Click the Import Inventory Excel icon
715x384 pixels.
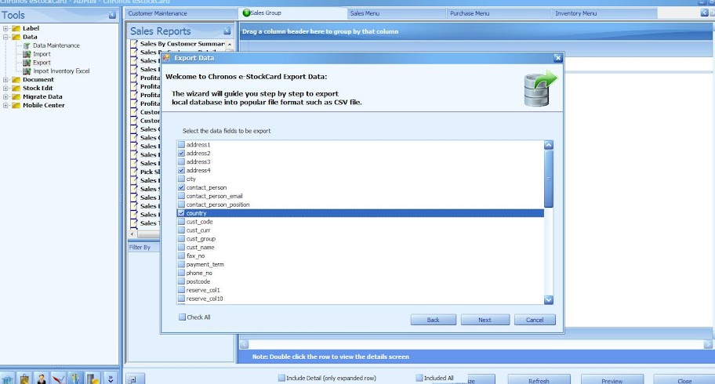27,71
